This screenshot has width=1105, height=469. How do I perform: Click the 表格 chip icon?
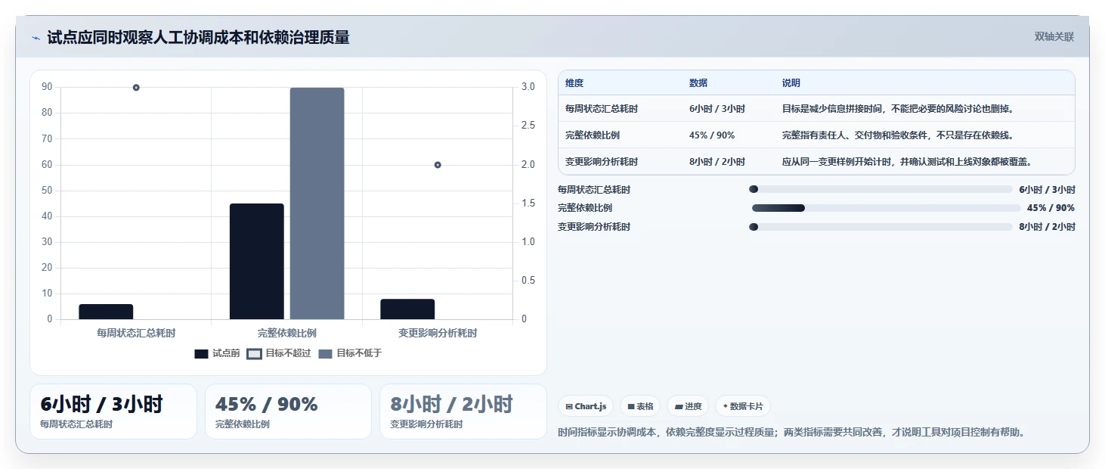(631, 407)
